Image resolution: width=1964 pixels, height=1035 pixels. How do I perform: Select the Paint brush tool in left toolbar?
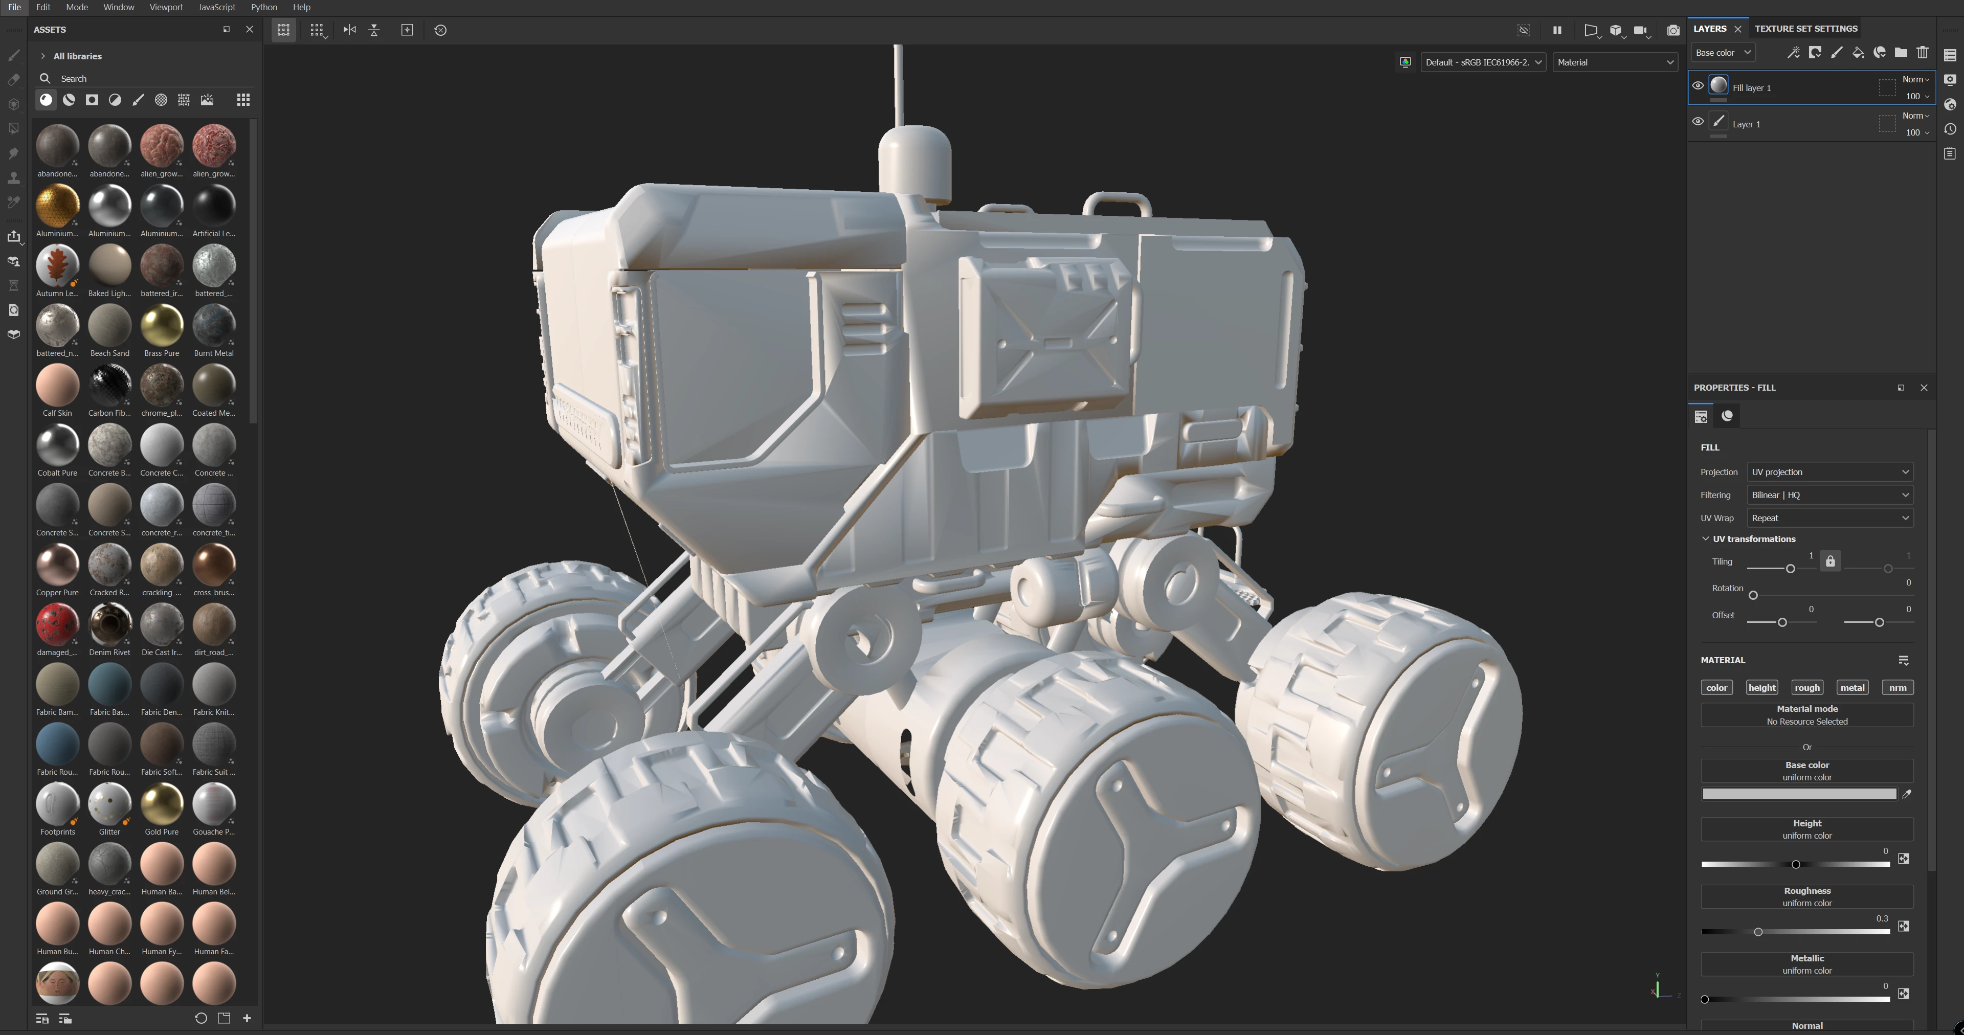[x=14, y=55]
